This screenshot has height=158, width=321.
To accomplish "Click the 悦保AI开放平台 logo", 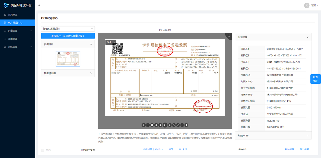I will coord(18,6).
